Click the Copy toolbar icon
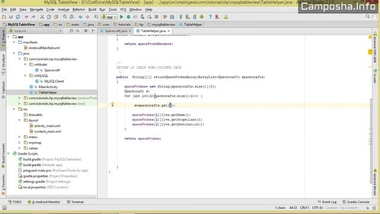Viewport: 380px width, 214px height. click(49, 17)
